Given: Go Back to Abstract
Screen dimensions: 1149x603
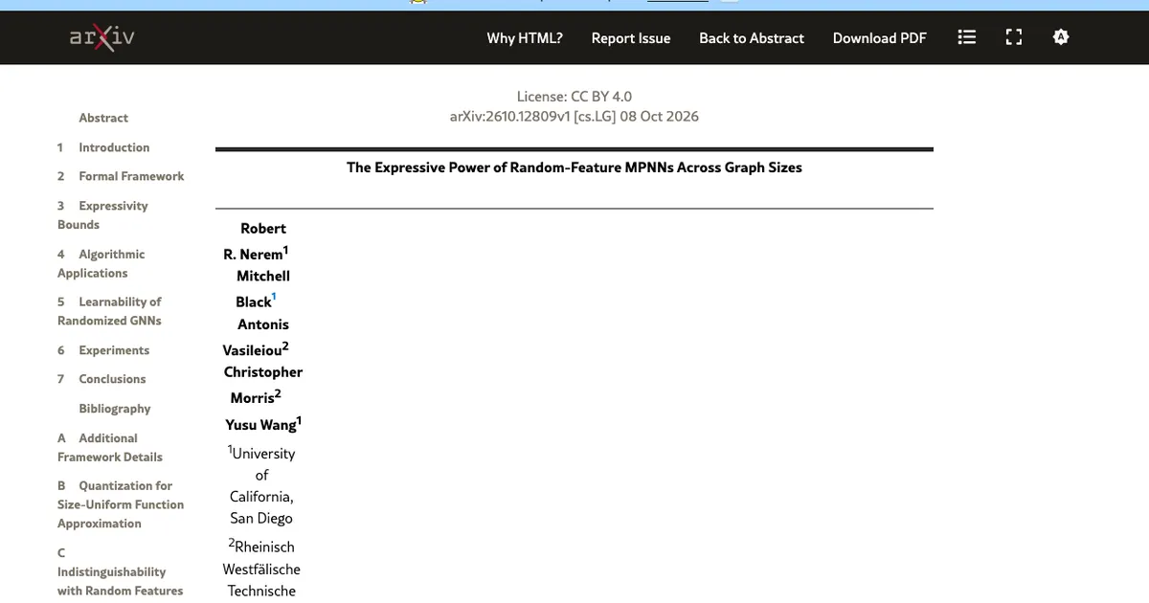Looking at the screenshot, I should click(752, 38).
